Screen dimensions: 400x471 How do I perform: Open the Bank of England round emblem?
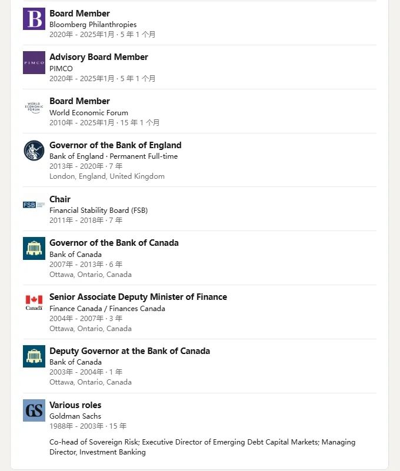[34, 151]
